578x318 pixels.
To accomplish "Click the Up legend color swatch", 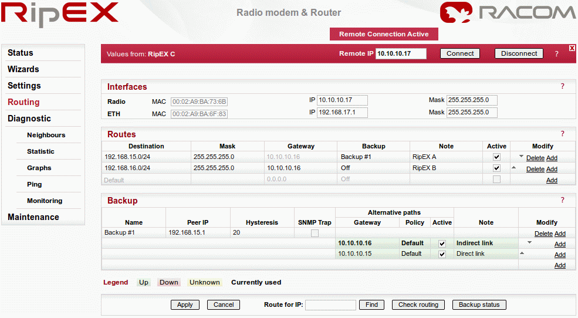I will (x=143, y=282).
